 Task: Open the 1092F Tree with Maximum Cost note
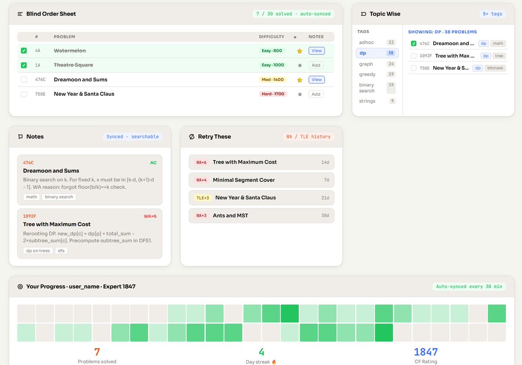90,234
